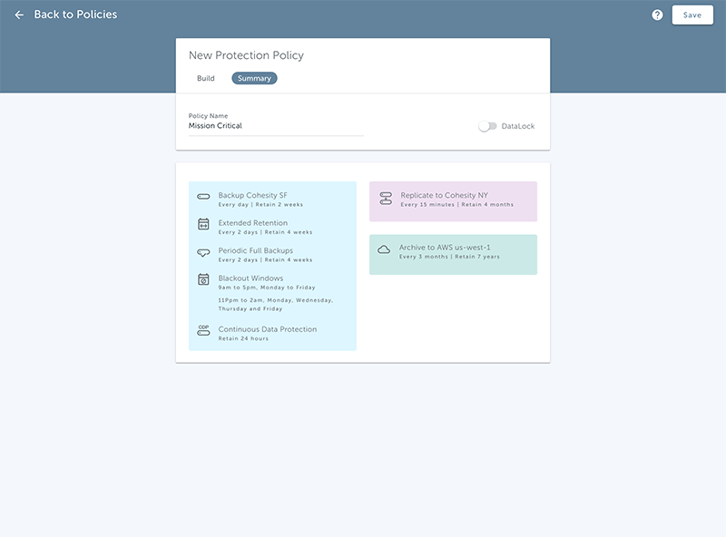
Task: Select the Replicate to Cohesity NY card
Action: (x=453, y=201)
